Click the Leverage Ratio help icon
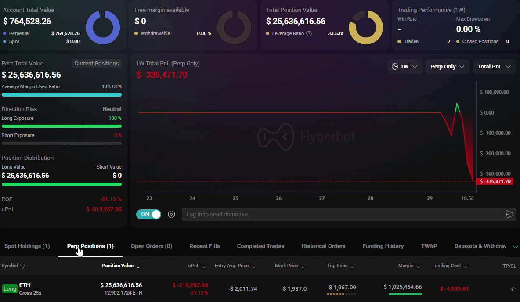 tap(309, 33)
